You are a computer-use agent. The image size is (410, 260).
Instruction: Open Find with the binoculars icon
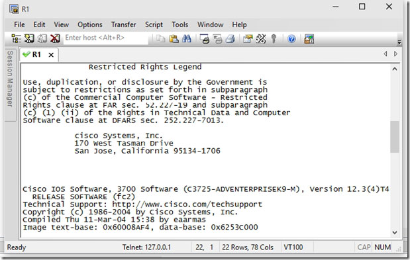(186, 39)
